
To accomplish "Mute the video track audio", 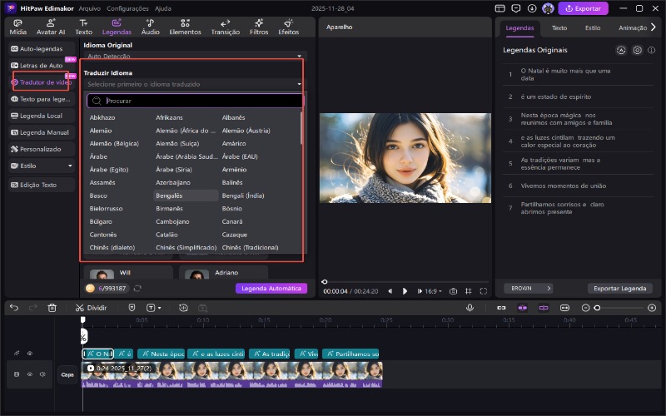I will 41,374.
